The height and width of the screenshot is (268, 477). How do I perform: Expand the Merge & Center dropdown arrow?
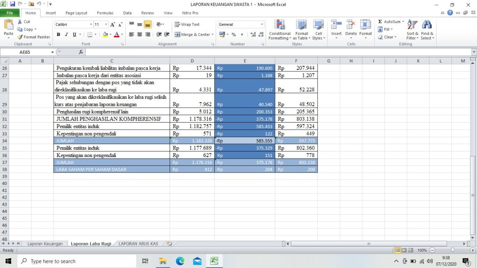[x=212, y=34]
